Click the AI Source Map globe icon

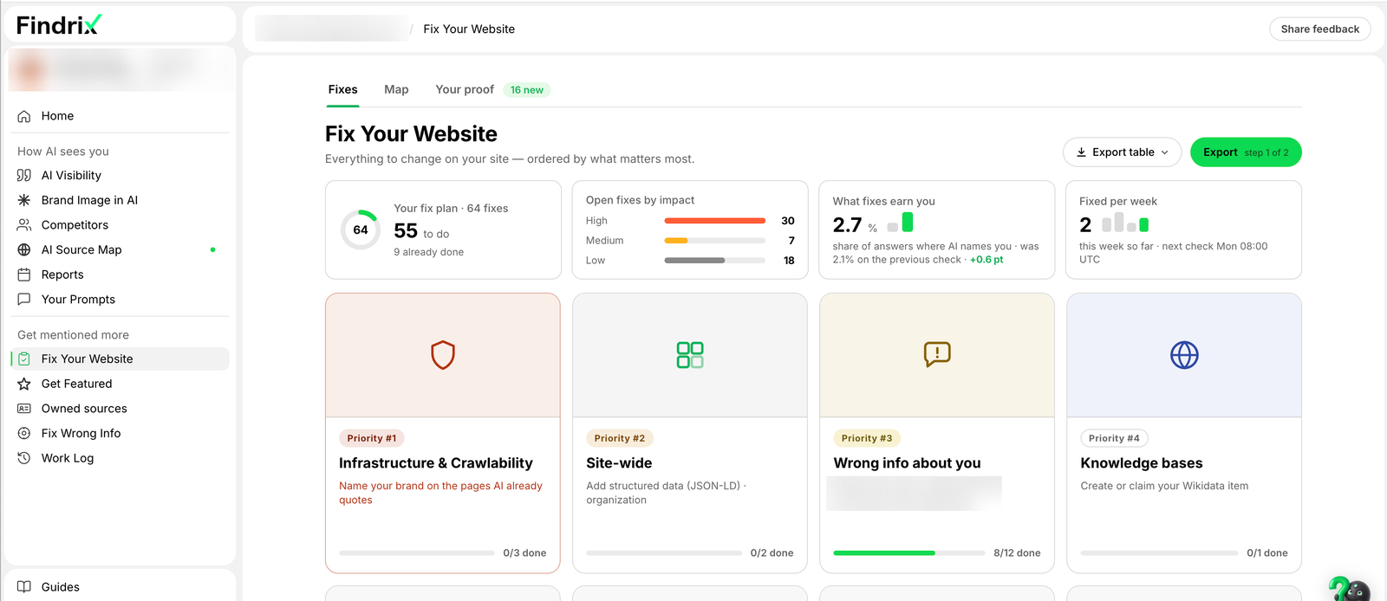coord(24,249)
